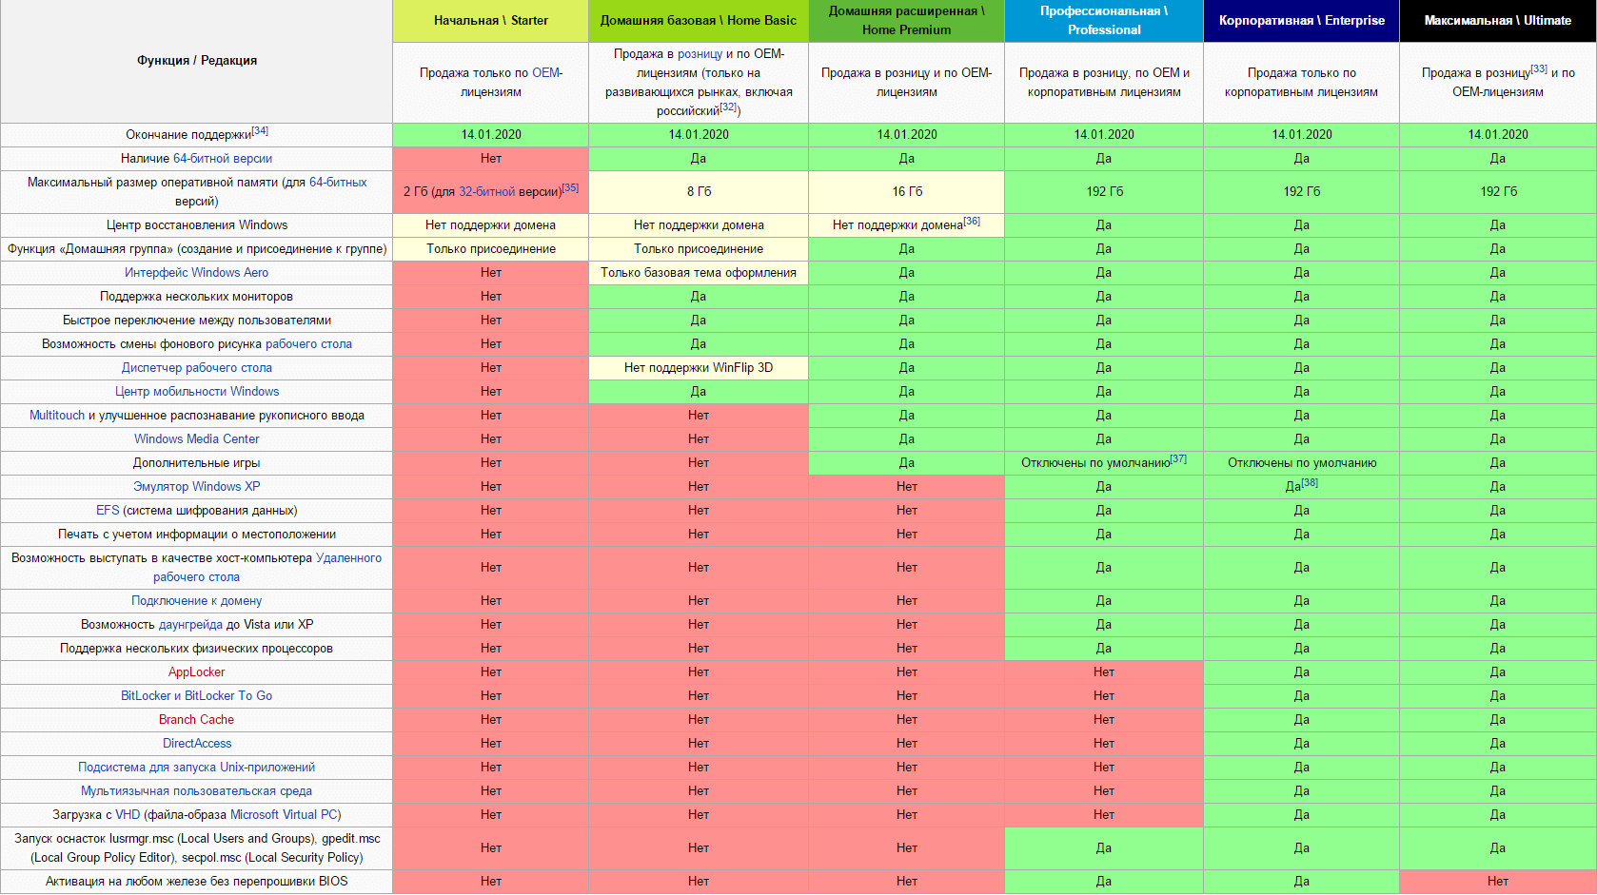Click the 'даунгрейда' link
The width and height of the screenshot is (1597, 895).
coord(190,624)
